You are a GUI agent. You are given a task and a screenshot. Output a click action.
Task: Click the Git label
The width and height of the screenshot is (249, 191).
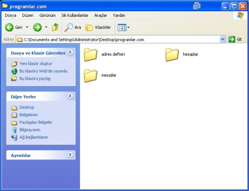coord(239,39)
